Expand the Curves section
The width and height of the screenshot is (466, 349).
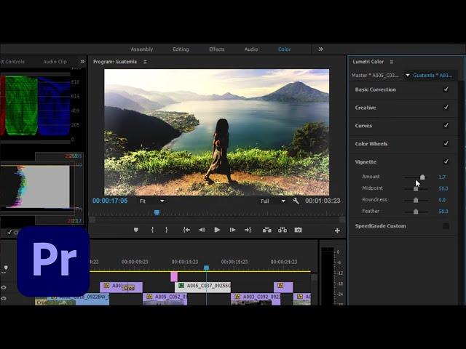tap(363, 126)
